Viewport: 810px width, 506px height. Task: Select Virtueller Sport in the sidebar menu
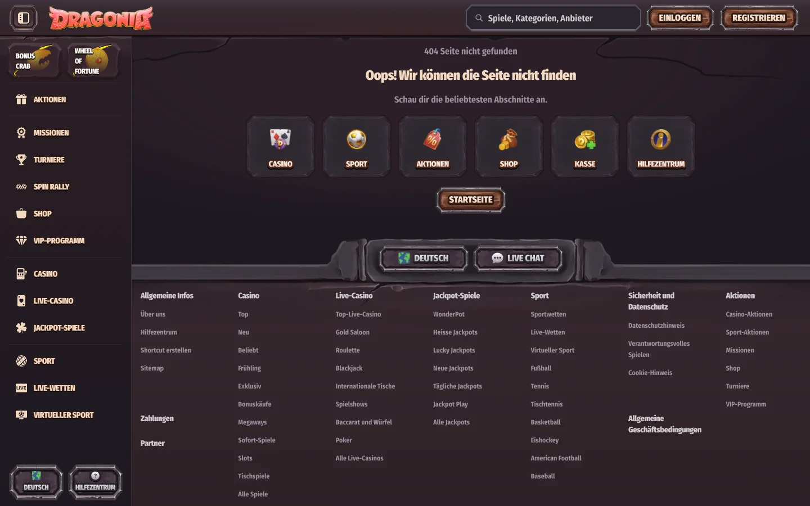pos(64,415)
